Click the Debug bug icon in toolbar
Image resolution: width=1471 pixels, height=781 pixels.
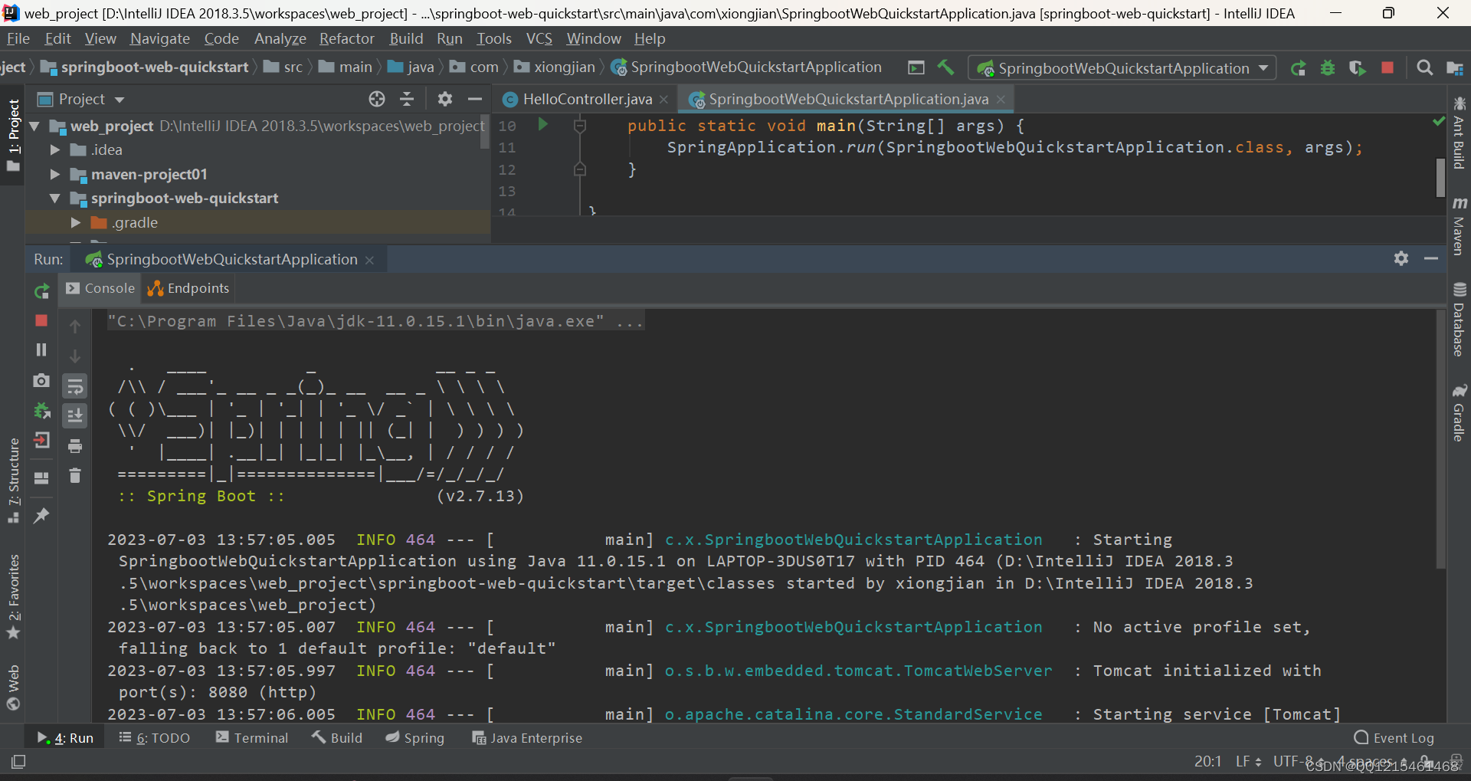[1328, 68]
